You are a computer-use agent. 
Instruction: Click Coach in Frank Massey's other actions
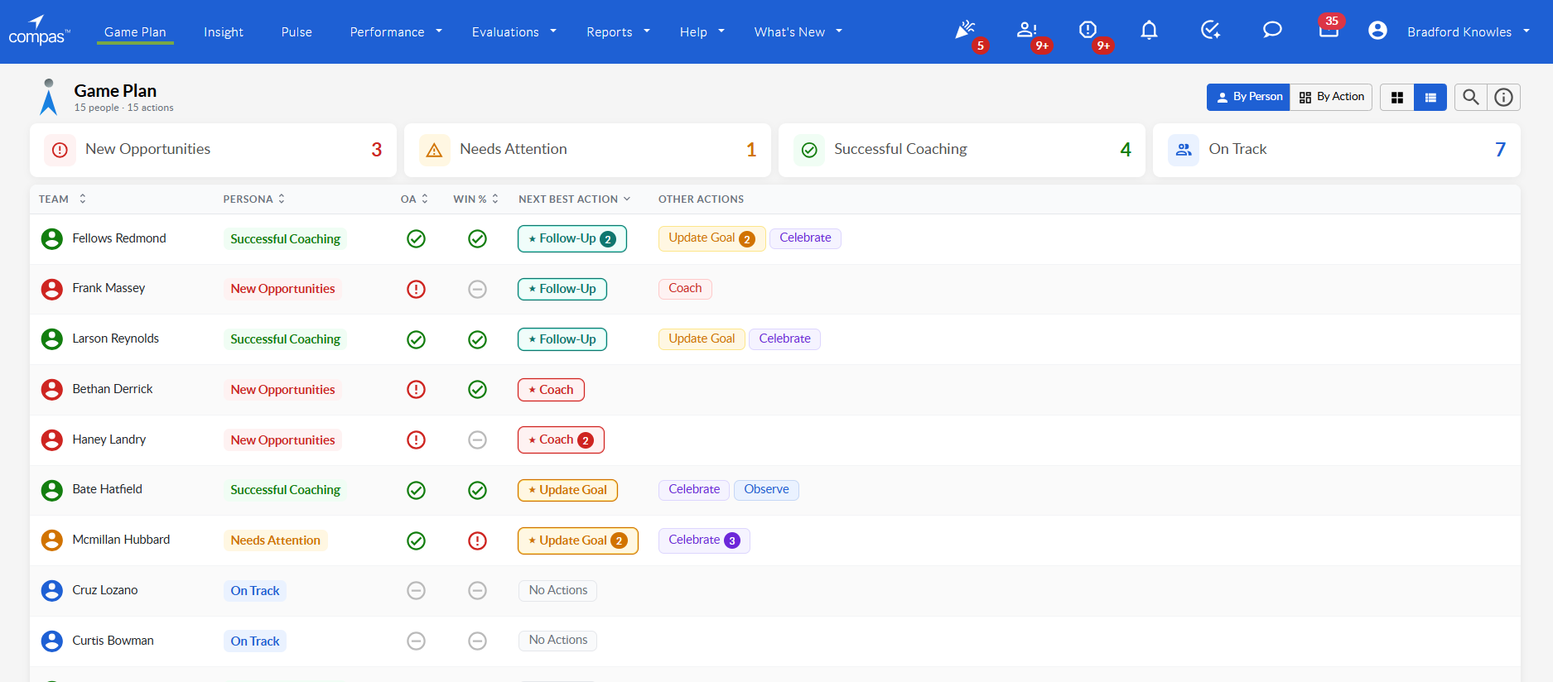coord(685,288)
